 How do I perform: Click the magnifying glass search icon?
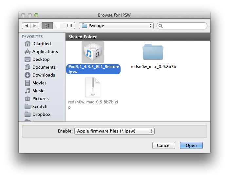161,26
